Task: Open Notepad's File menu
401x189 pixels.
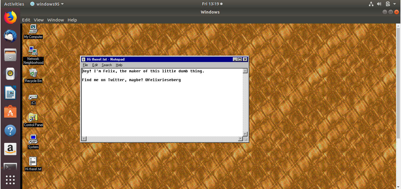Action: click(x=85, y=65)
